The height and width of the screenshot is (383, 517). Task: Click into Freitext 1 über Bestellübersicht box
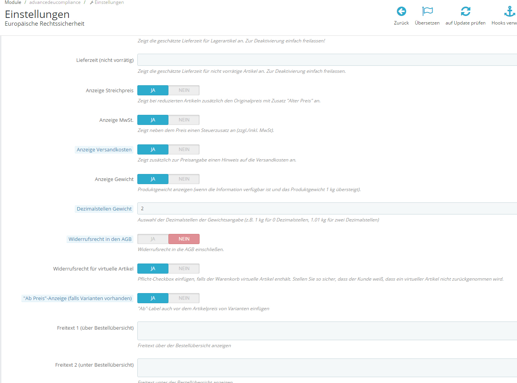tap(327, 331)
